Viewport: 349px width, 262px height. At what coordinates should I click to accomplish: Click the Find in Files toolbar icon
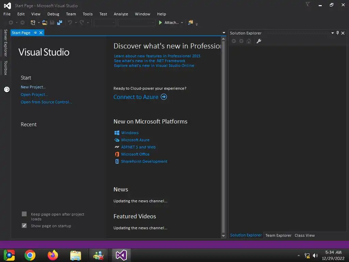point(191,23)
